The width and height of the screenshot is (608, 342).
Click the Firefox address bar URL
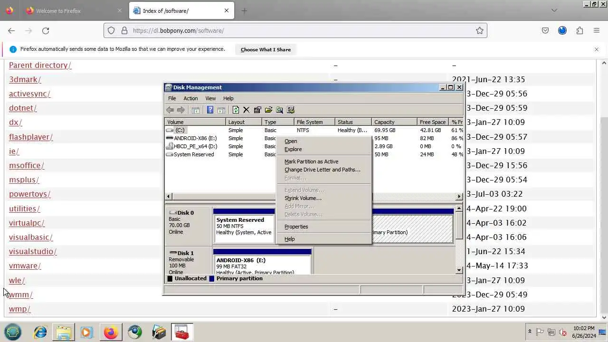[x=178, y=30]
